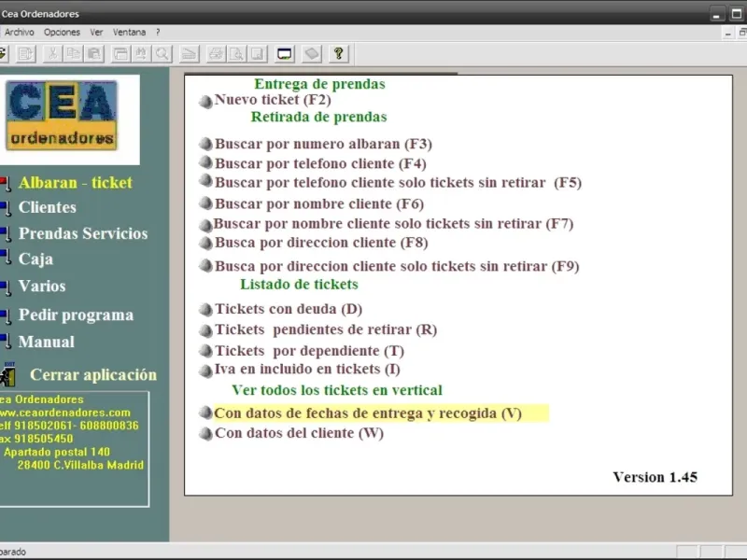Select Con datos del cliente (W)
747x560 pixels.
[x=299, y=433]
